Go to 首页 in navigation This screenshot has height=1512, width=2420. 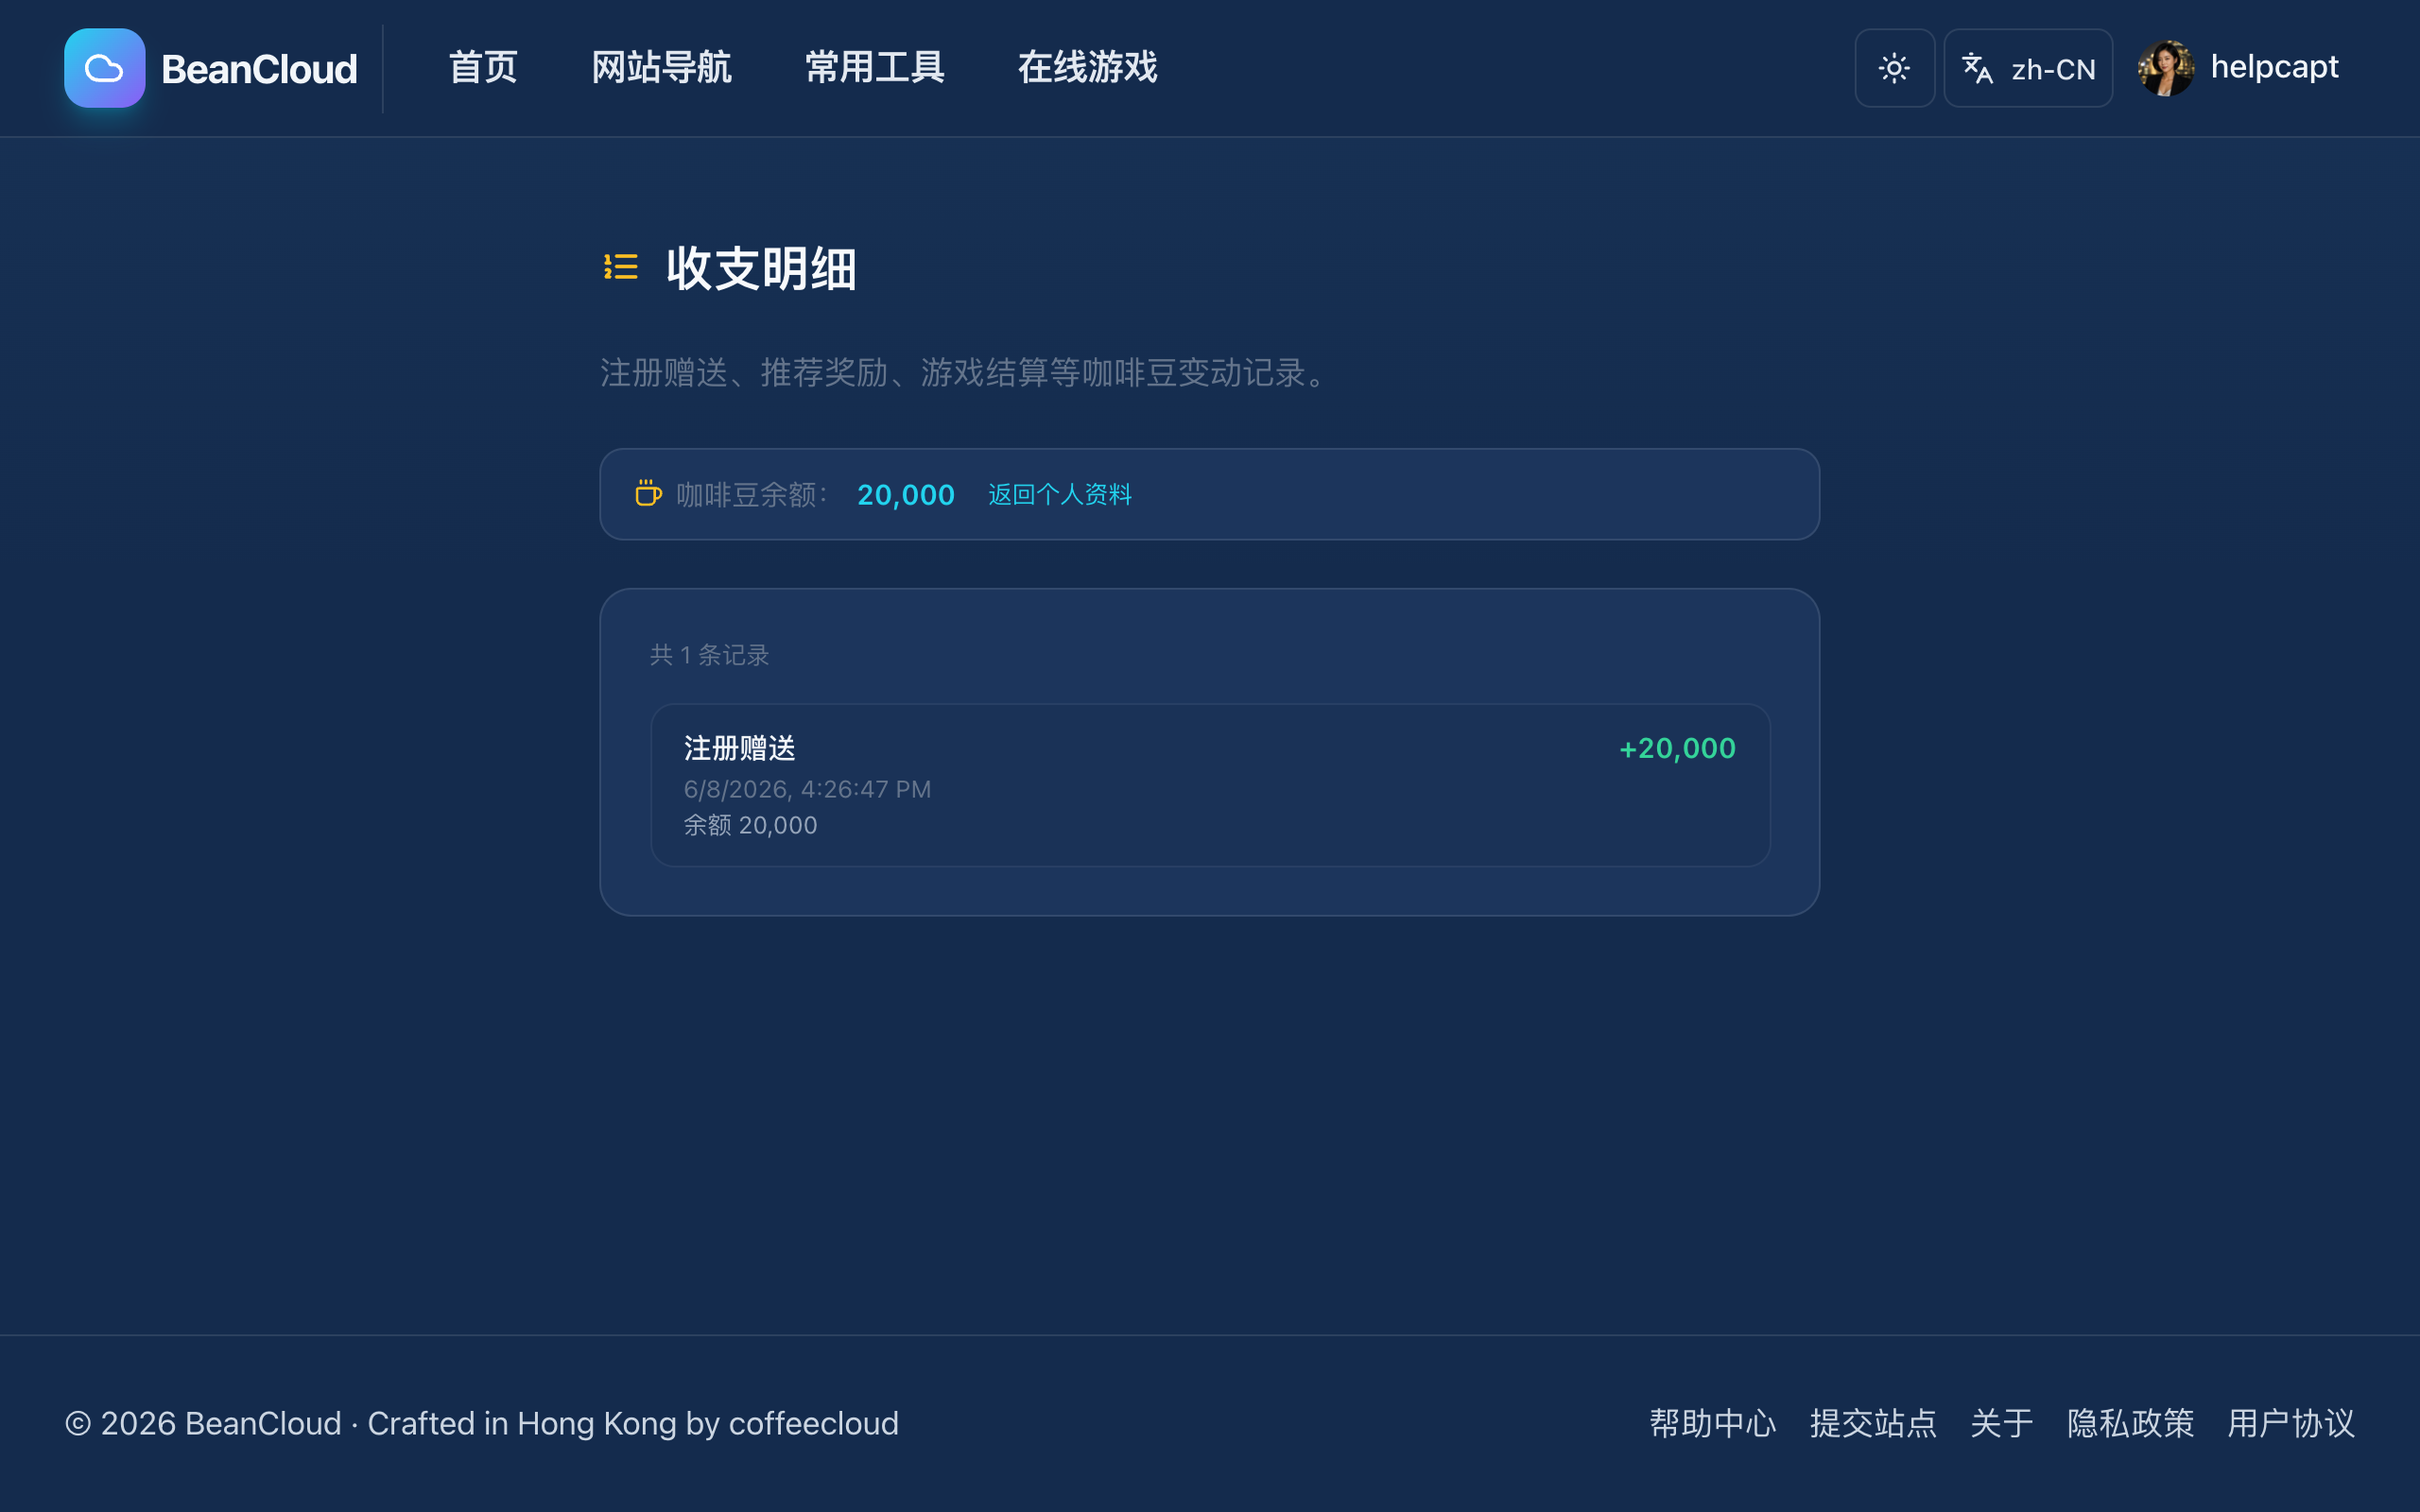click(x=483, y=67)
